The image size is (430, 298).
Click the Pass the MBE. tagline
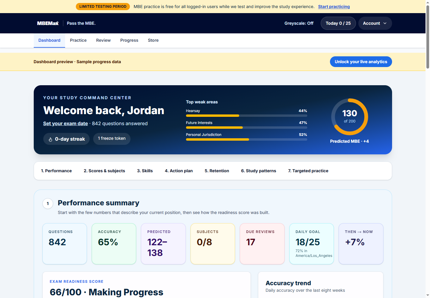coord(81,23)
